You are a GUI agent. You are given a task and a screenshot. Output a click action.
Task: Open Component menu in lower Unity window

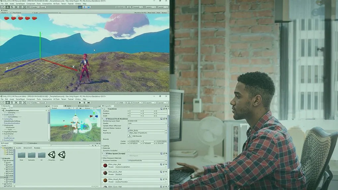30,99
